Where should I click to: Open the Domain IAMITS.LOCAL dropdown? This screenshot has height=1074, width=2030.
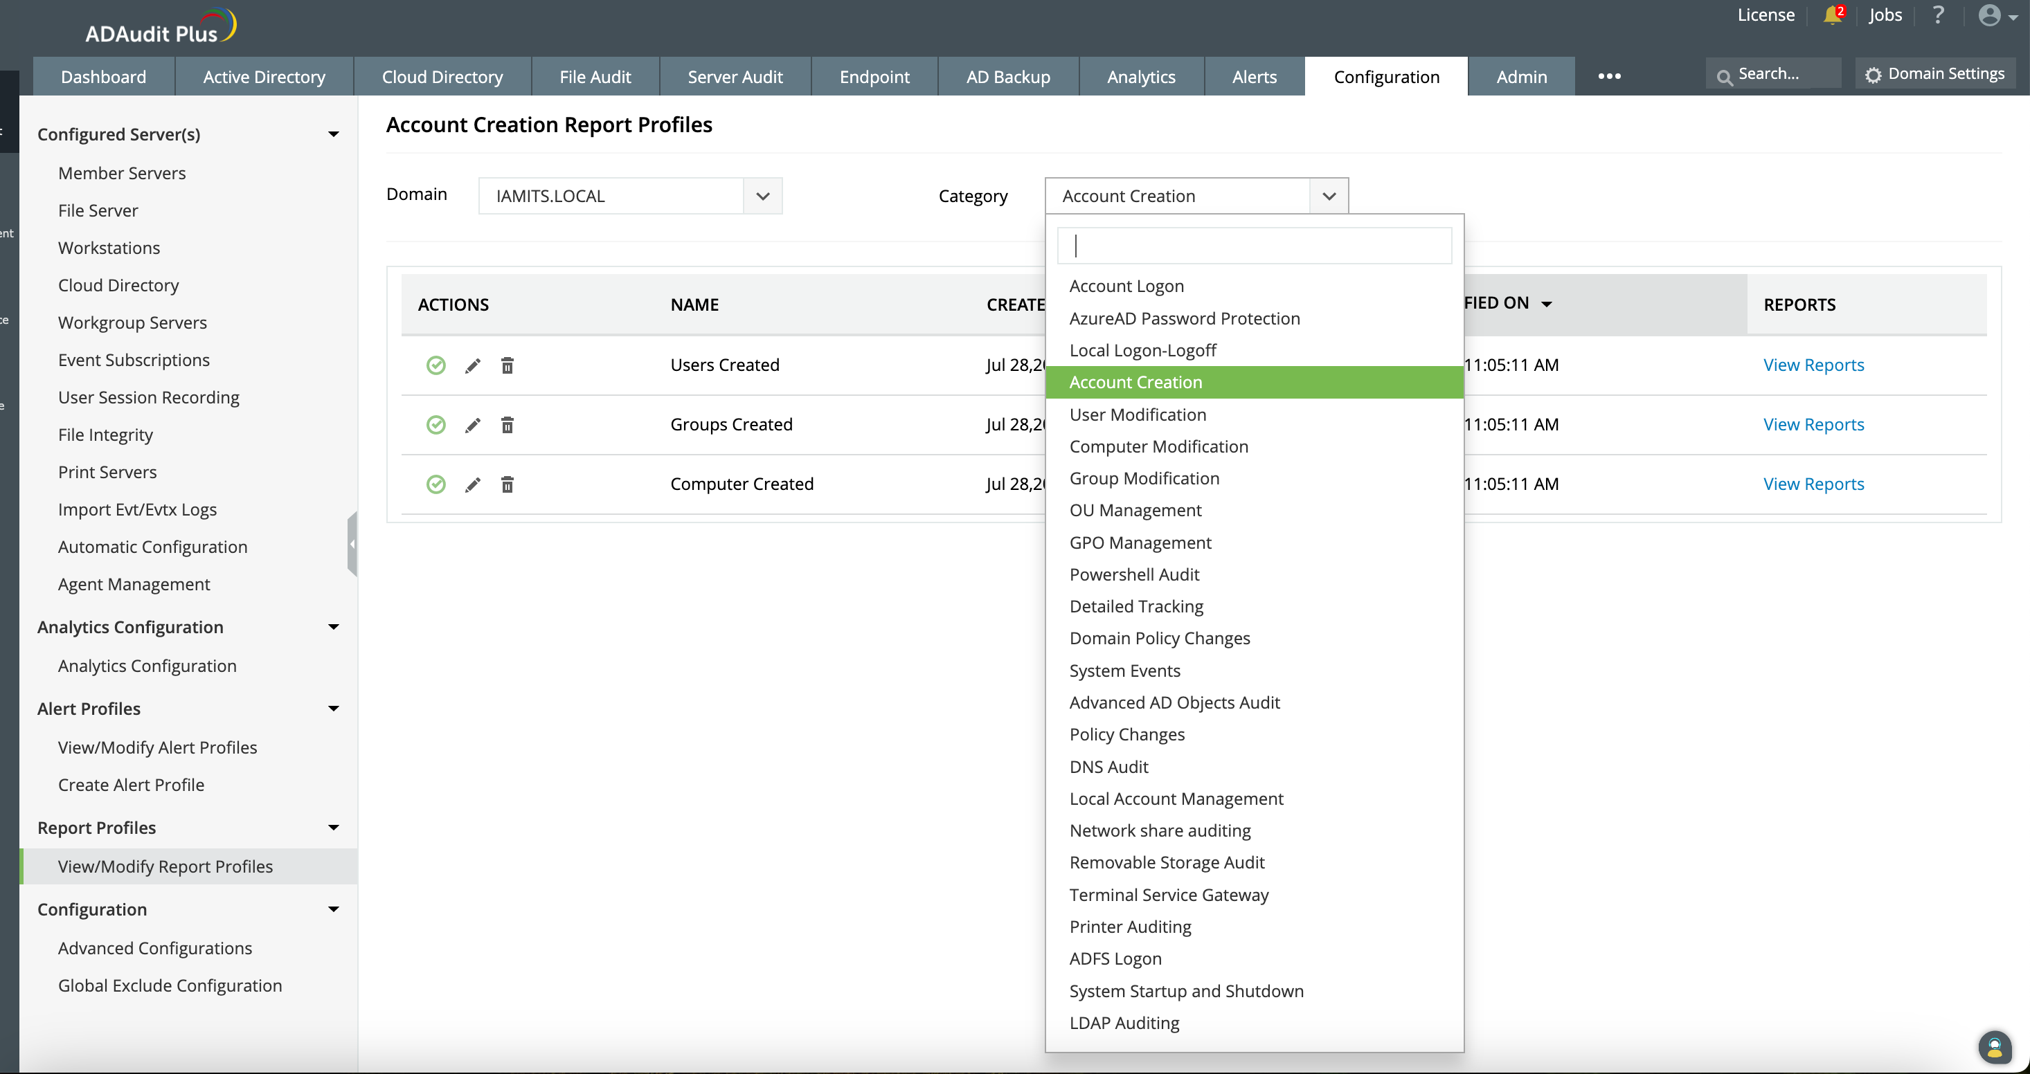762,196
